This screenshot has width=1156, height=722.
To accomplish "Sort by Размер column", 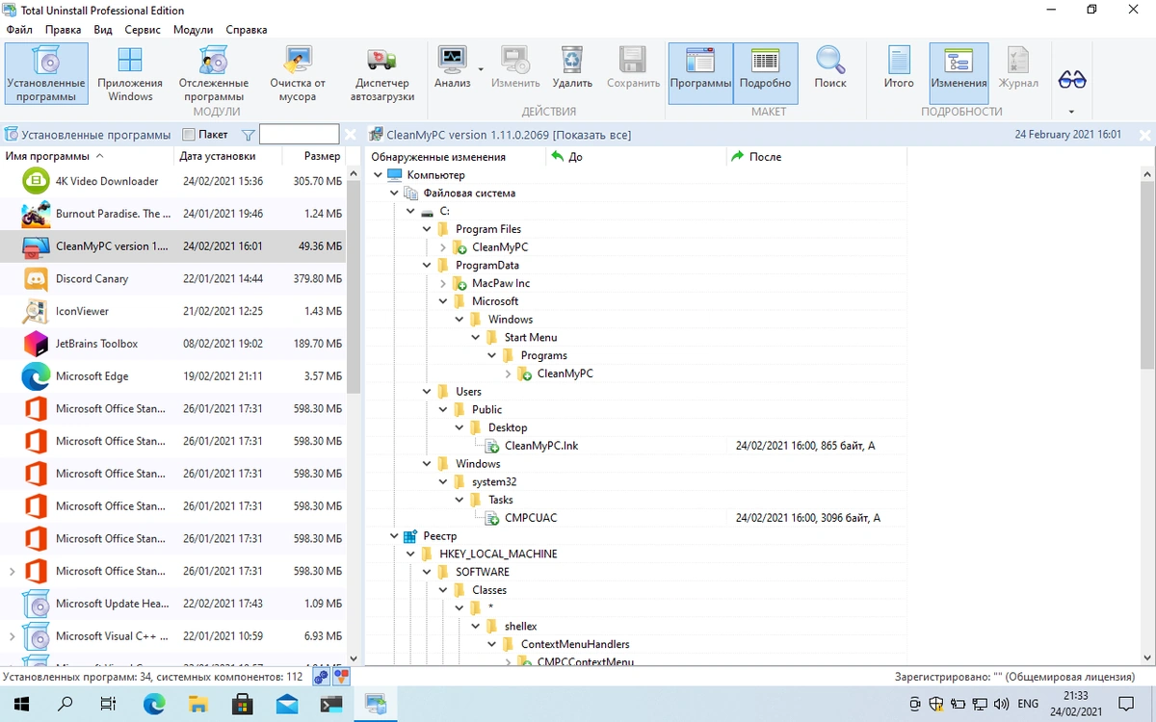I will coord(313,156).
